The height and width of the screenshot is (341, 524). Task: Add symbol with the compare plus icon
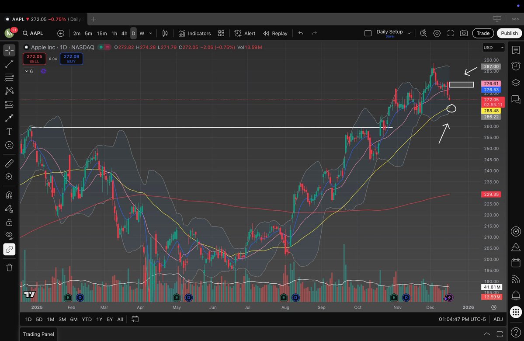point(60,33)
